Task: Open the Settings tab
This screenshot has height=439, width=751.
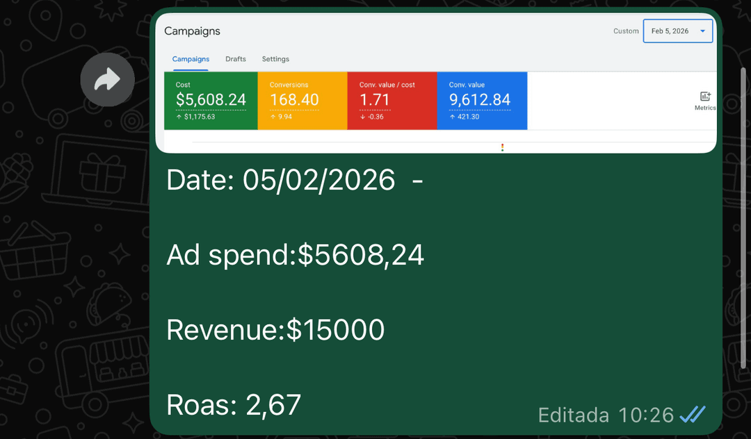Action: click(x=275, y=59)
